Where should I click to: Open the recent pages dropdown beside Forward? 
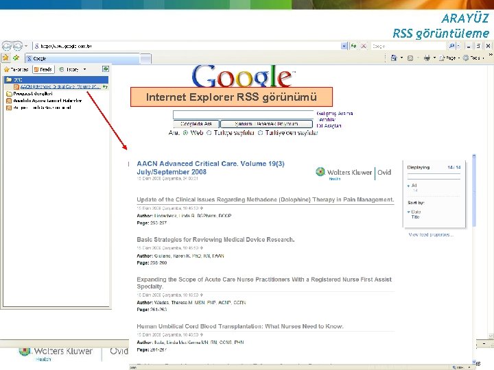point(26,46)
